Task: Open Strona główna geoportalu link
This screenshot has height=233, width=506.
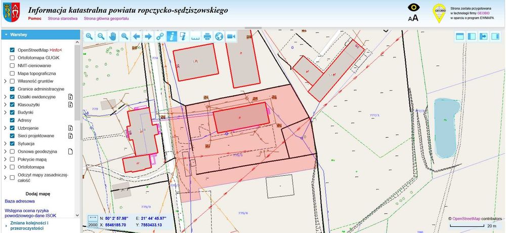Action: (x=106, y=18)
